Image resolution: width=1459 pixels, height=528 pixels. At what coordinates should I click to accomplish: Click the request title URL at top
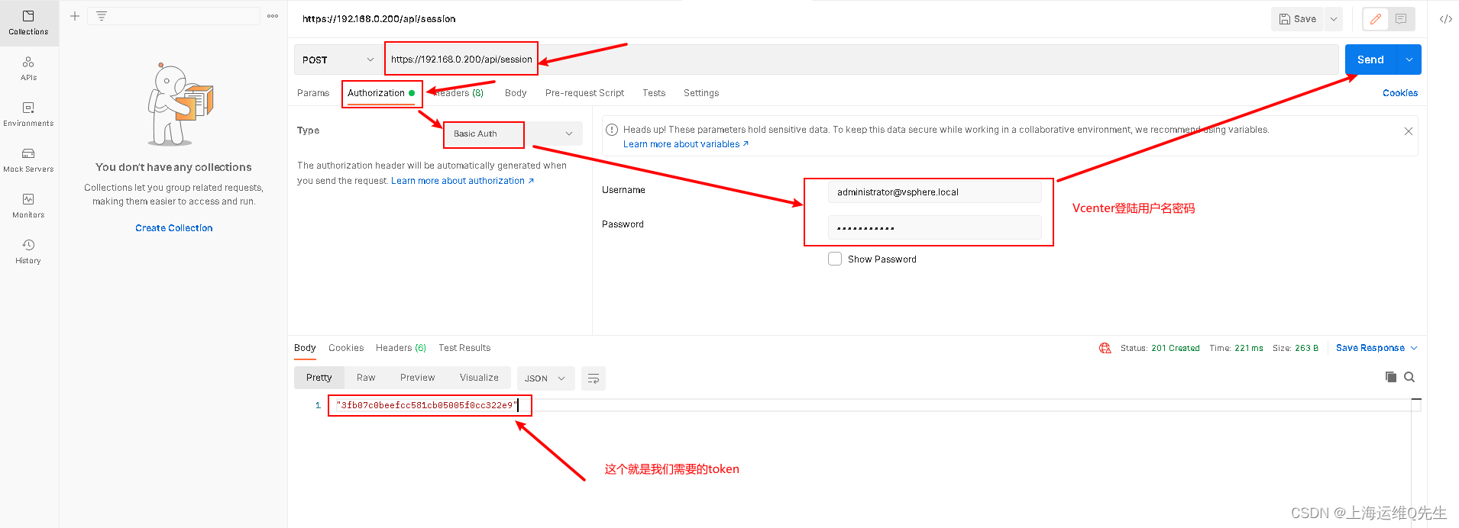379,19
